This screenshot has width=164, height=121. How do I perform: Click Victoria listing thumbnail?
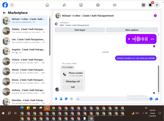point(6,61)
